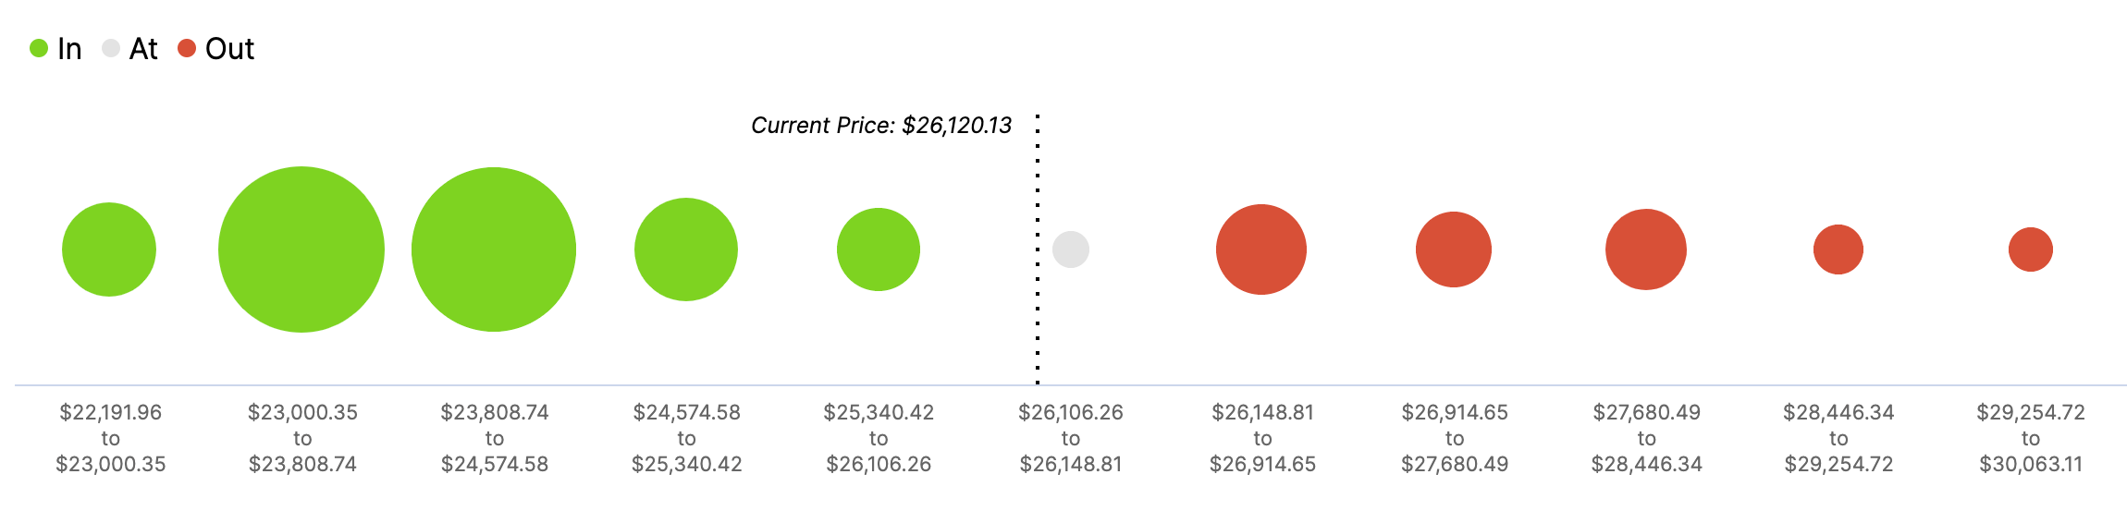Click the Current Price $26,120.13 label
Image resolution: width=2127 pixels, height=523 pixels.
click(x=881, y=126)
